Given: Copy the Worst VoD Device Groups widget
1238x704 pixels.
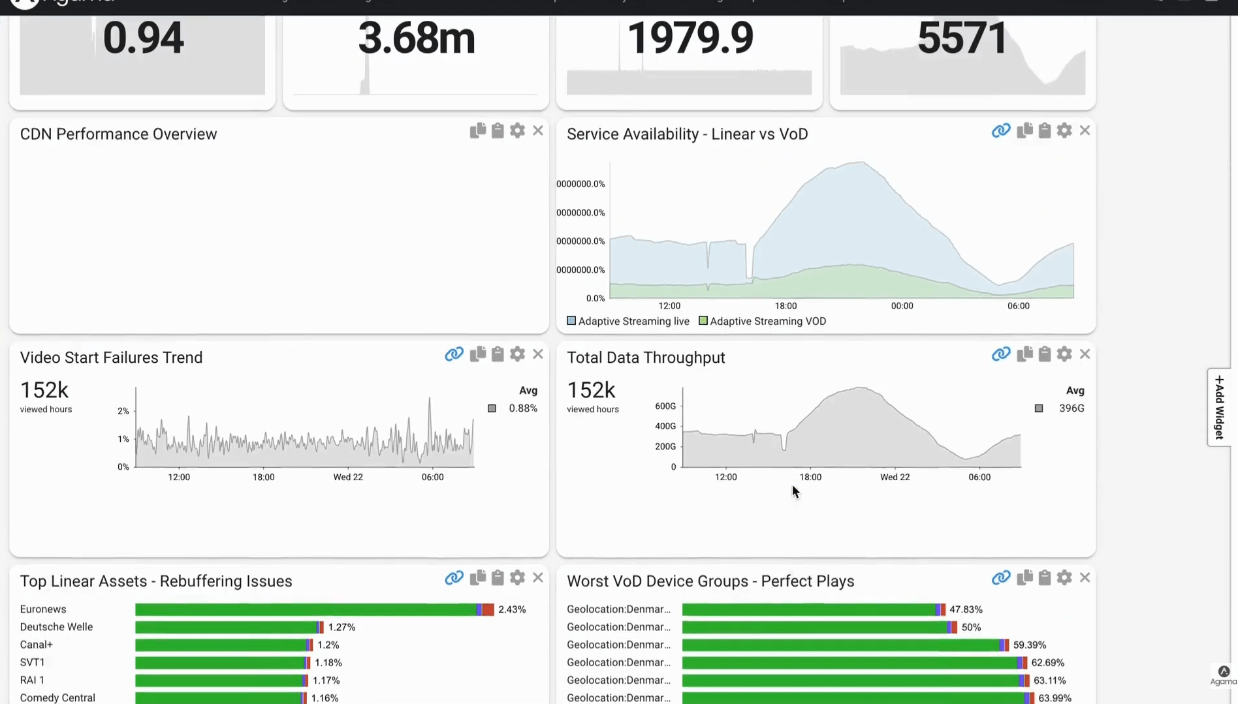Looking at the screenshot, I should point(1024,578).
